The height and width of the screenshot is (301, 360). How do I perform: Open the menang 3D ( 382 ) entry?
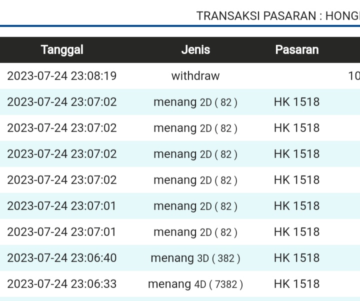click(x=195, y=258)
